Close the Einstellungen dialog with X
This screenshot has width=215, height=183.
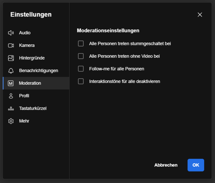point(200,15)
